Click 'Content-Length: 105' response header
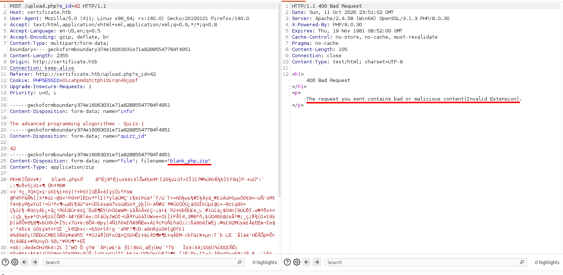The image size is (563, 275). (x=320, y=50)
